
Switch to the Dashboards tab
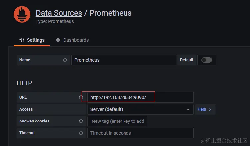click(x=72, y=40)
